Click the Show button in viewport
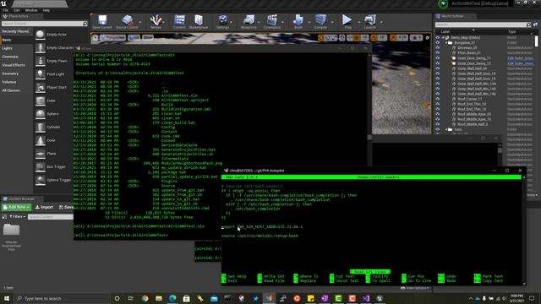Screen dimensions: 541x304 [x=148, y=37]
